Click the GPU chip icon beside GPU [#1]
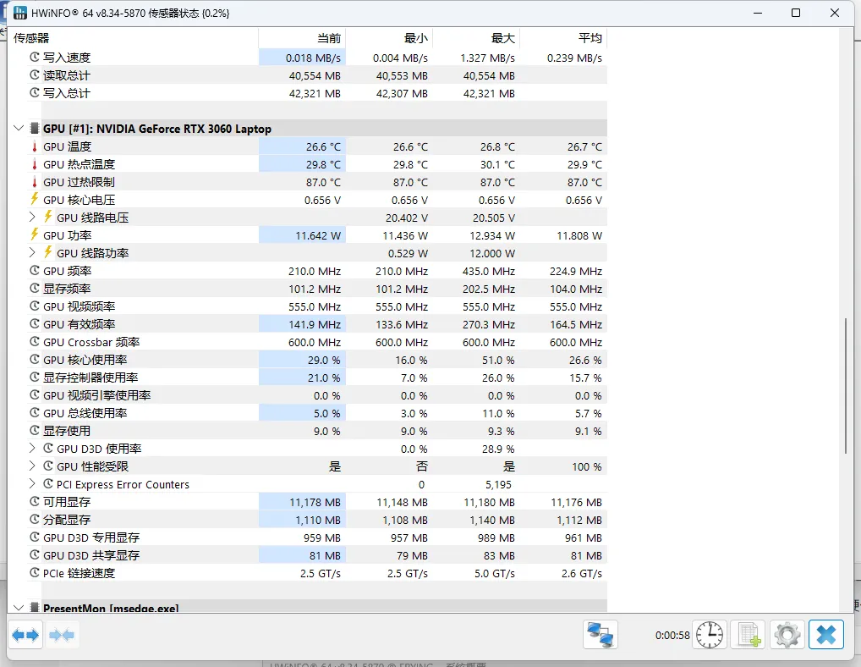861x667 pixels. click(x=35, y=129)
